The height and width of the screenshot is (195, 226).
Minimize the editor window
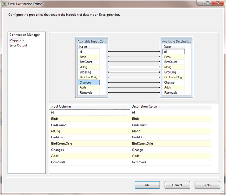click(x=200, y=3)
